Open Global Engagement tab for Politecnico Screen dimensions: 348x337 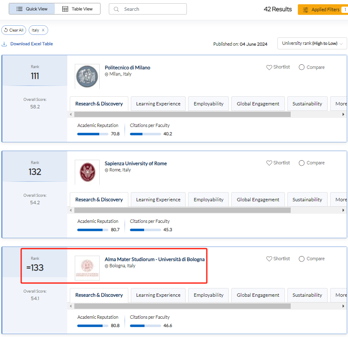(258, 104)
